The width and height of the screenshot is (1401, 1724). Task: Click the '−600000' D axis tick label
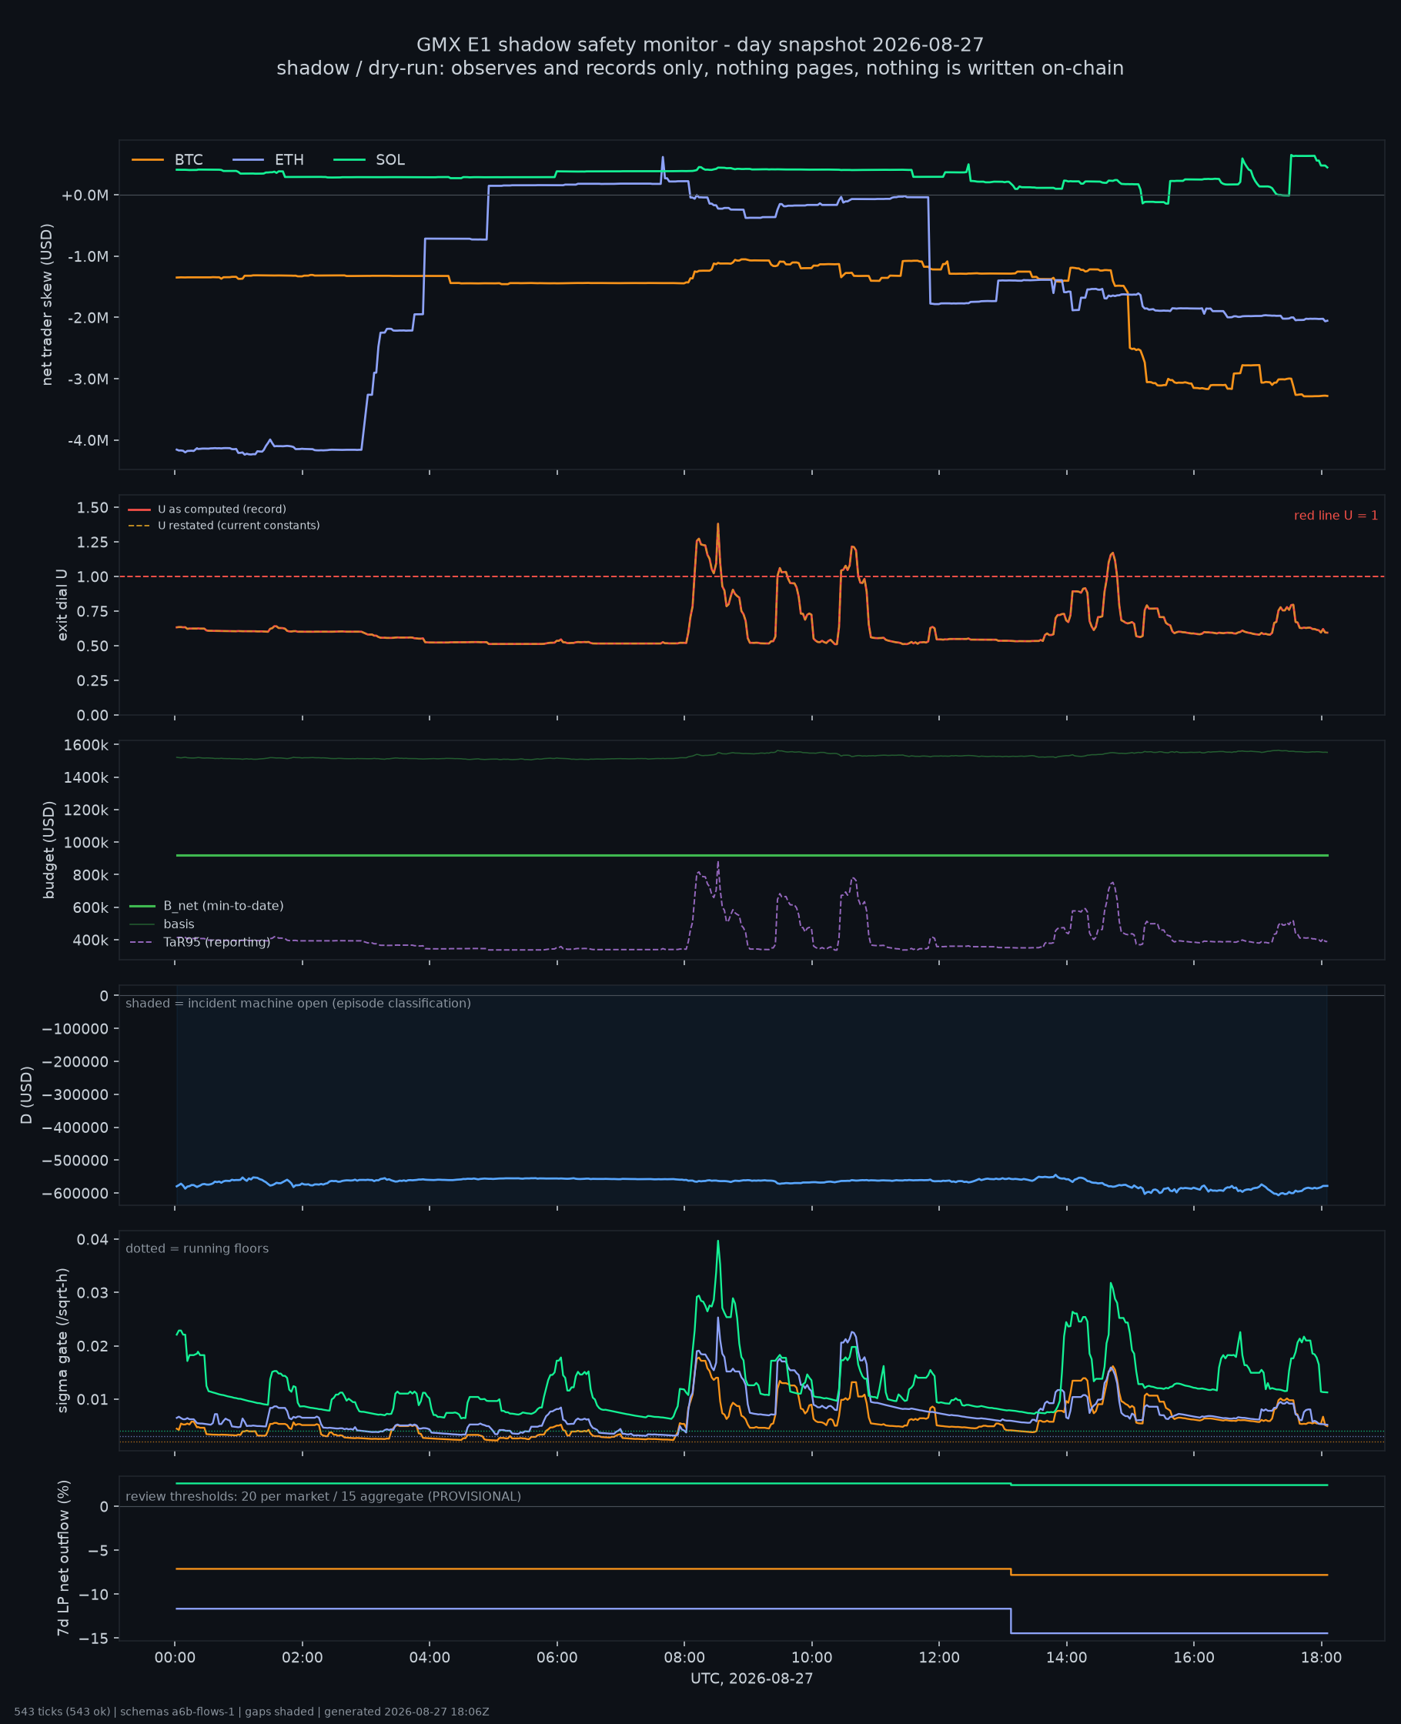pos(75,1193)
